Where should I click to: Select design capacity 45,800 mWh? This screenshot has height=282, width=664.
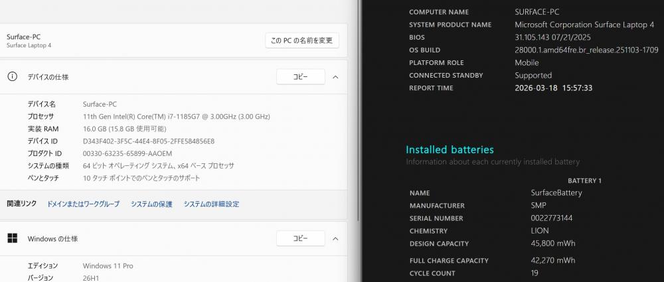[x=553, y=244]
